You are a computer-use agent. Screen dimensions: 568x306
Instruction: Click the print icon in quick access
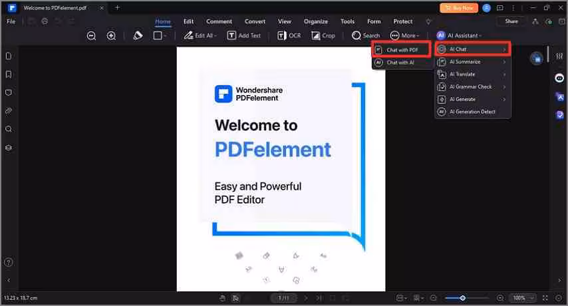[x=45, y=21]
